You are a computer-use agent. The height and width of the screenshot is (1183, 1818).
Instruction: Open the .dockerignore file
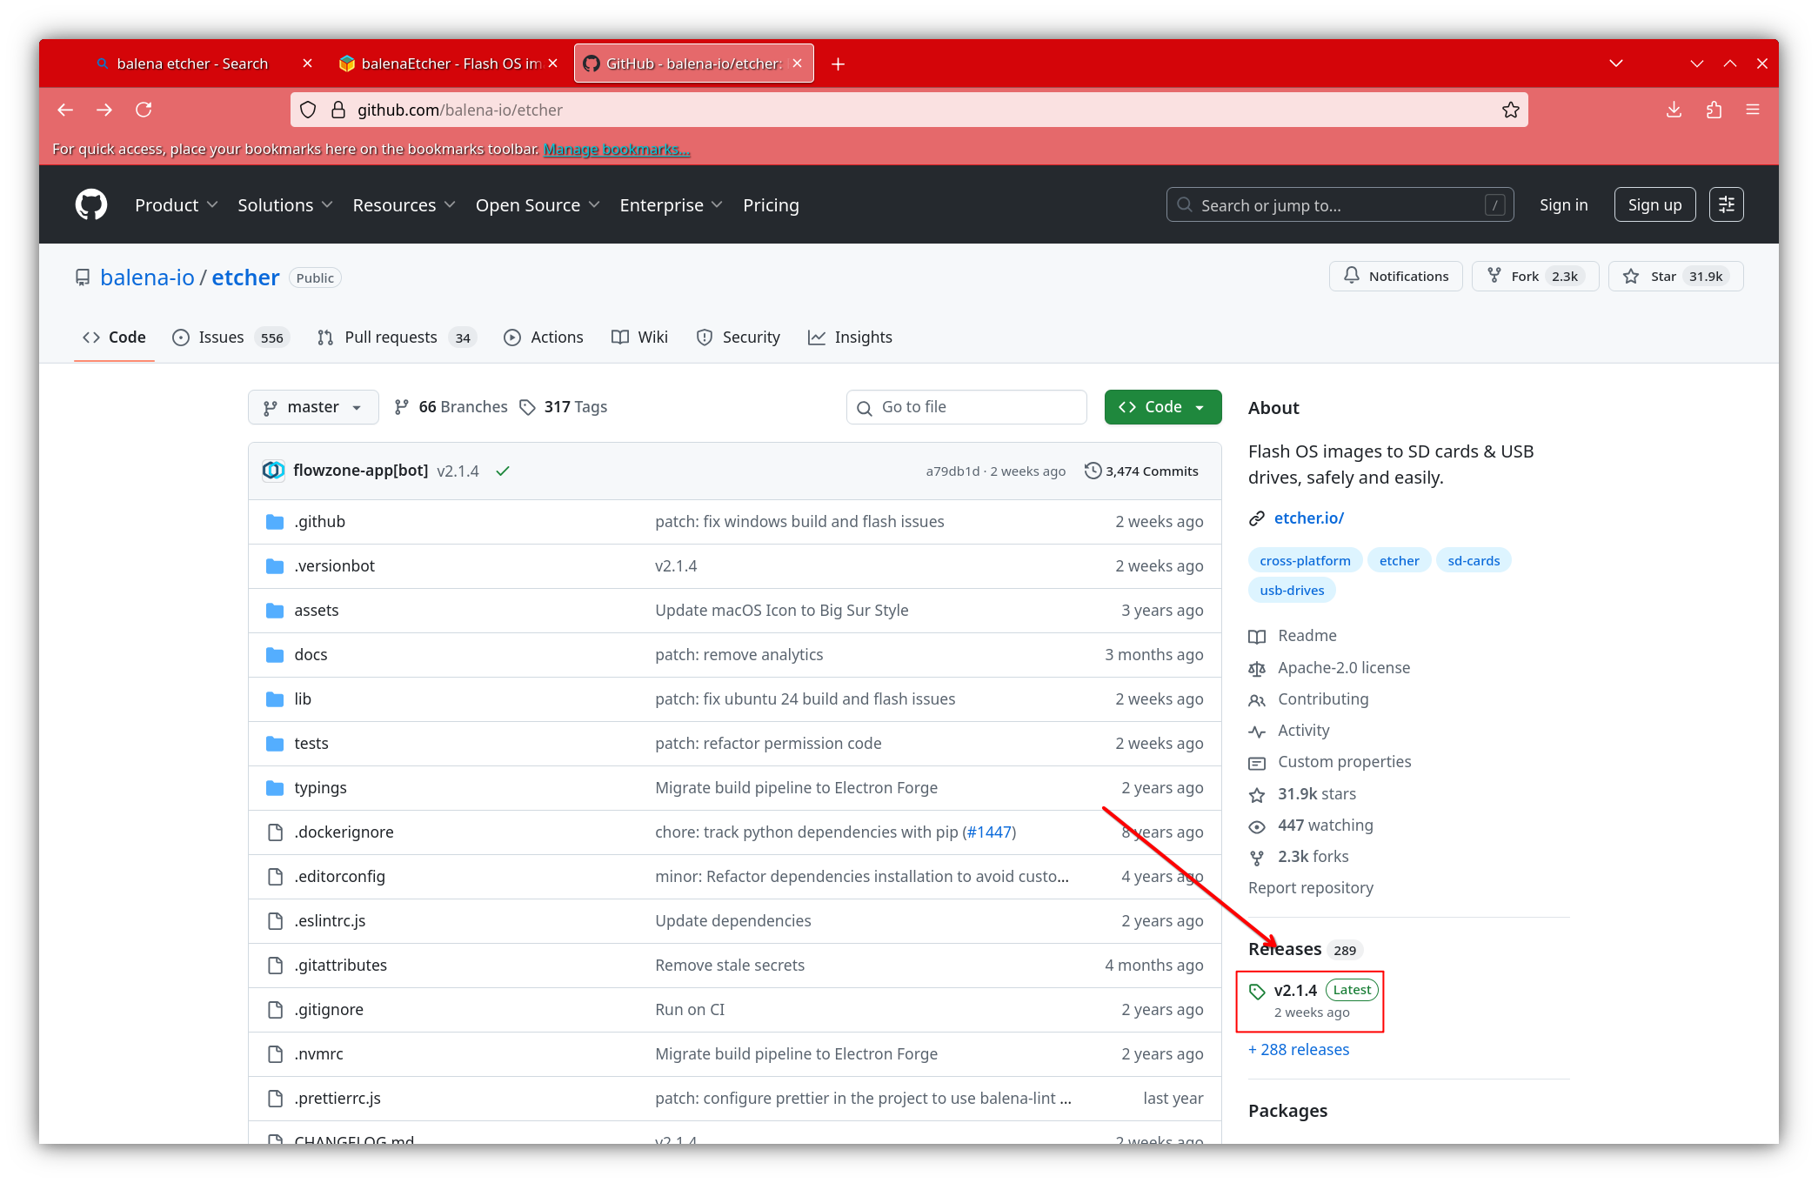pyautogui.click(x=344, y=832)
